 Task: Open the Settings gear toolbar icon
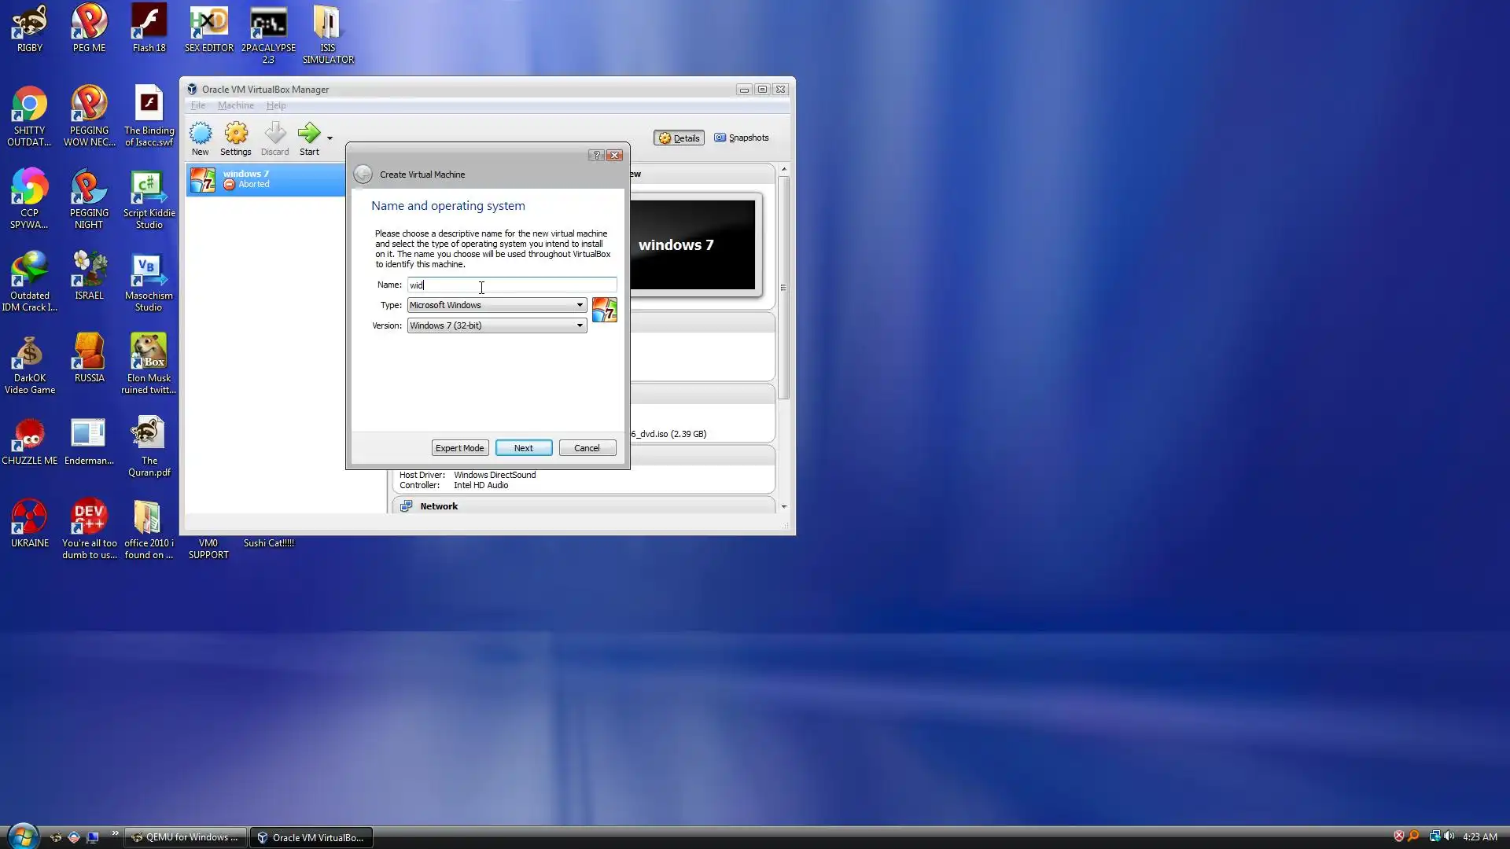236,134
